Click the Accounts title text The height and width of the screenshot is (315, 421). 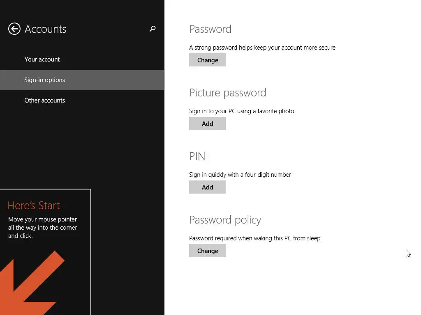coord(45,29)
